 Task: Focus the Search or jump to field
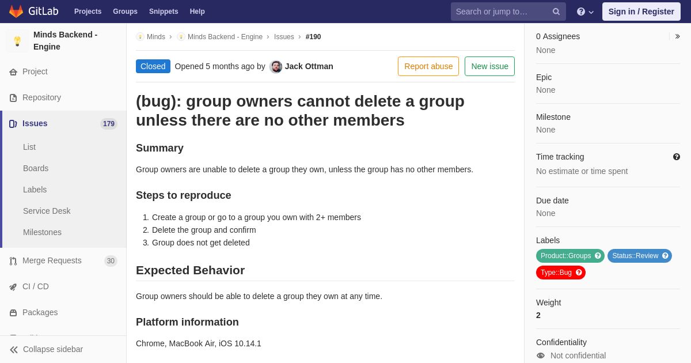[x=508, y=12]
